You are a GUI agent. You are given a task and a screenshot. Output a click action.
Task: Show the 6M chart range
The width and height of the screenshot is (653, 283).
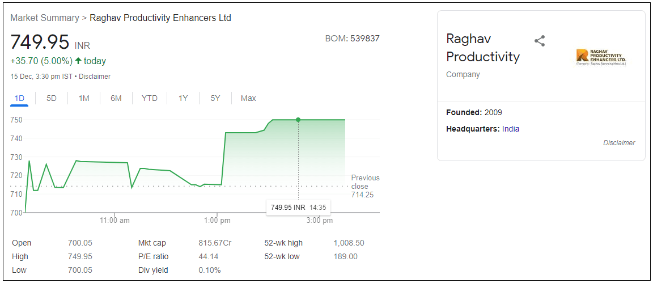point(116,98)
